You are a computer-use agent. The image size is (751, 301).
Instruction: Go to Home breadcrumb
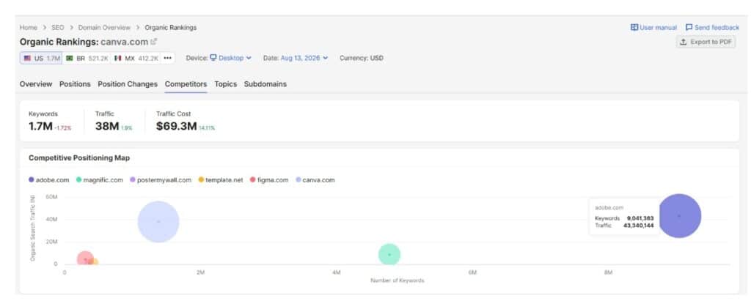[x=29, y=28]
